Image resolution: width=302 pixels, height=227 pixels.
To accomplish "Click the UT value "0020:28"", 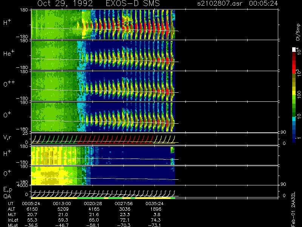I will (x=93, y=204).
